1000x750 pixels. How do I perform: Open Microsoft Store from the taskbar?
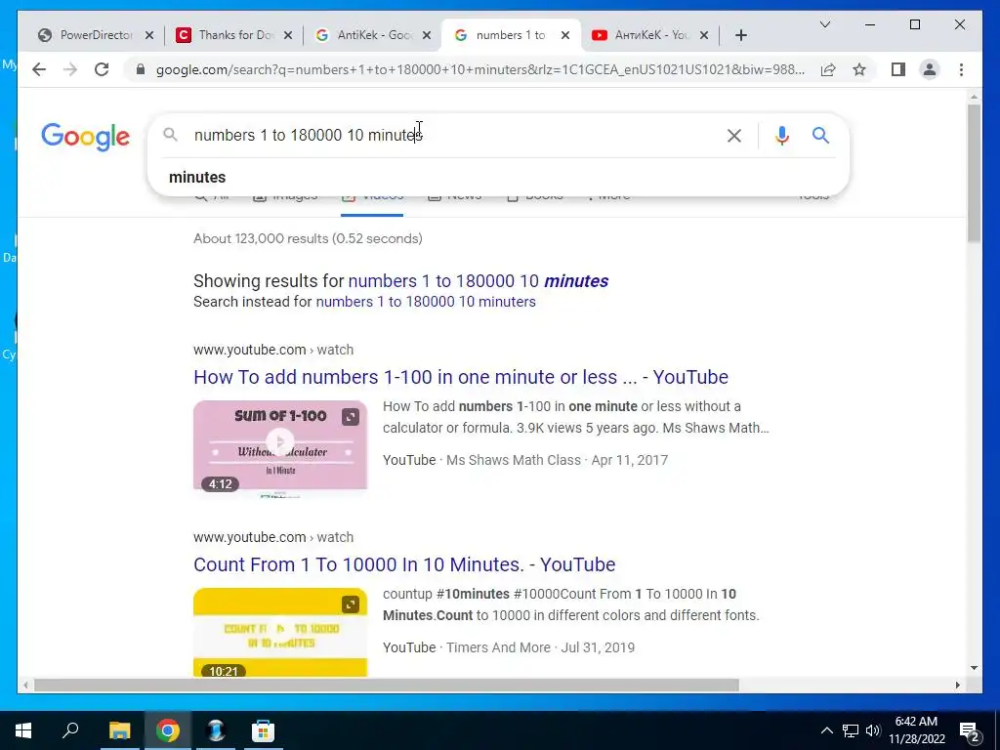(263, 730)
